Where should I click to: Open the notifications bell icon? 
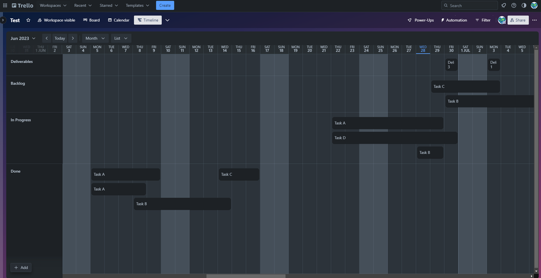click(504, 5)
